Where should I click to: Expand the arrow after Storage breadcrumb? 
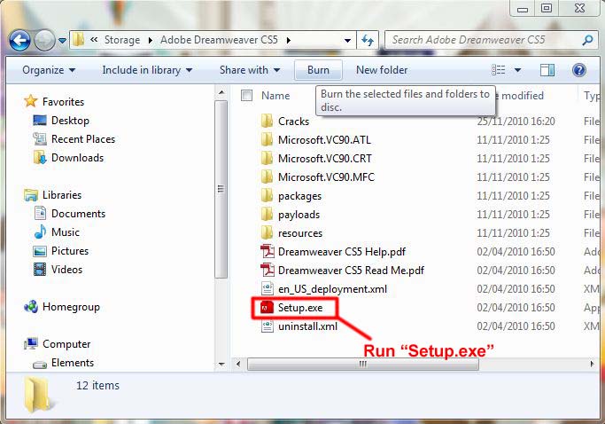(x=151, y=40)
